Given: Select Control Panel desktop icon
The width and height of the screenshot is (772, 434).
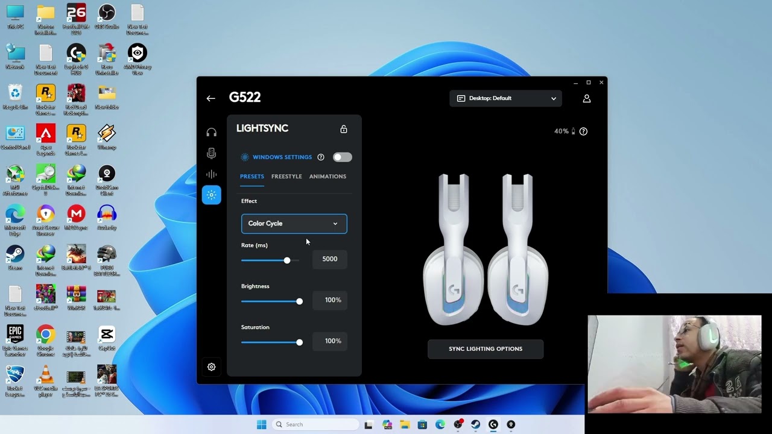Looking at the screenshot, I should (15, 137).
